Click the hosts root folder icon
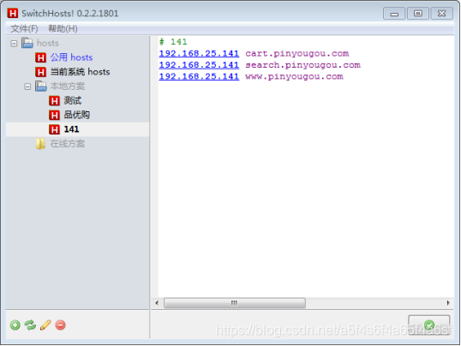 [x=27, y=43]
